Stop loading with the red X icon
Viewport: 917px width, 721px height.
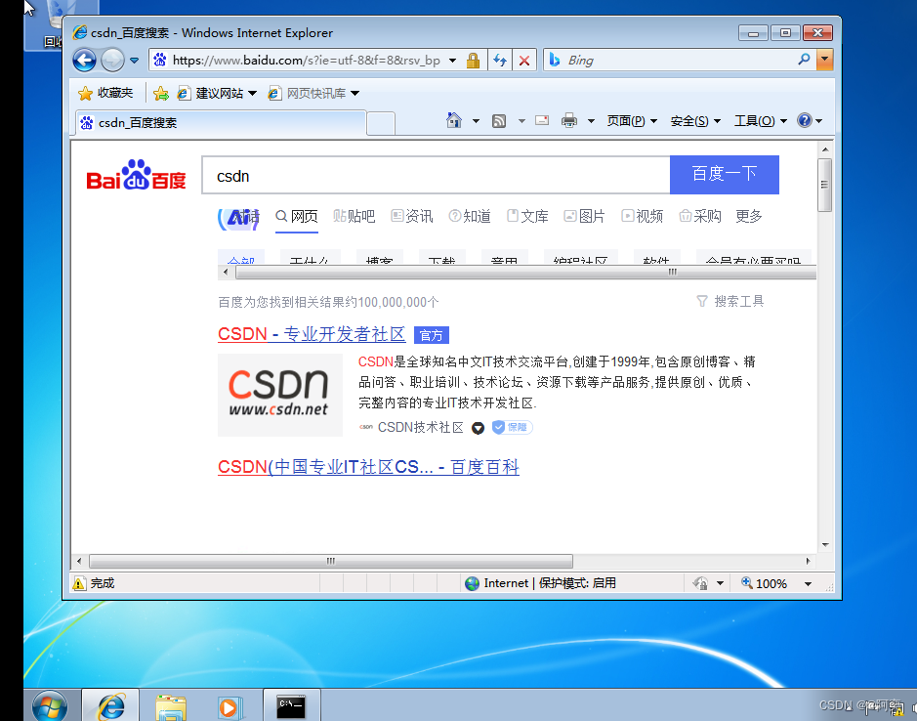coord(524,61)
